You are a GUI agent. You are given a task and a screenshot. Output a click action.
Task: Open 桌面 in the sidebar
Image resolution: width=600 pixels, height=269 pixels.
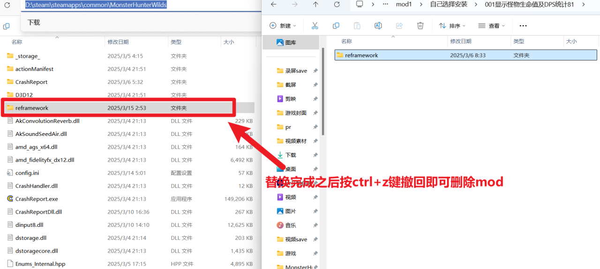coord(291,169)
